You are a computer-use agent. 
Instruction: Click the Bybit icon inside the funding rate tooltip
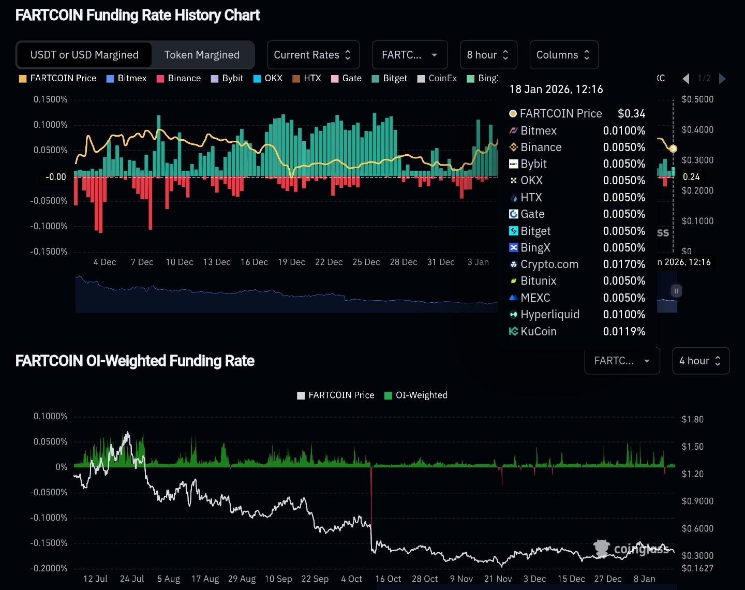[514, 164]
